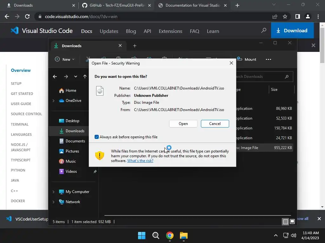Open the Learn navigation item
325x243 pixels.
pos(213,31)
